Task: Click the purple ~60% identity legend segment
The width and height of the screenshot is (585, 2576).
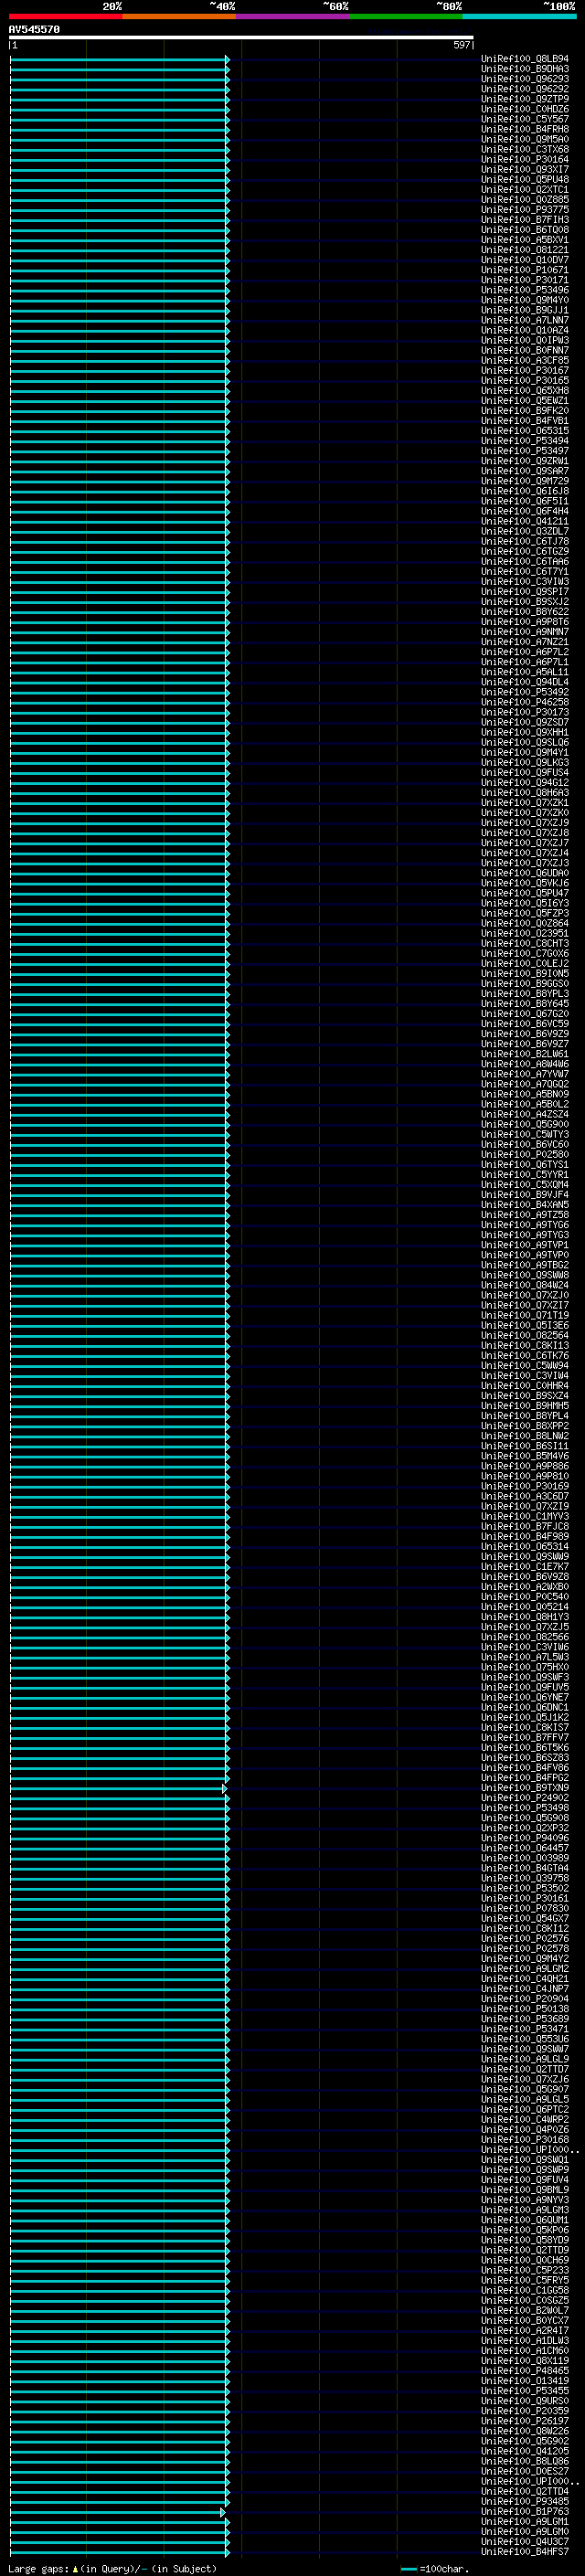Action: point(292,17)
